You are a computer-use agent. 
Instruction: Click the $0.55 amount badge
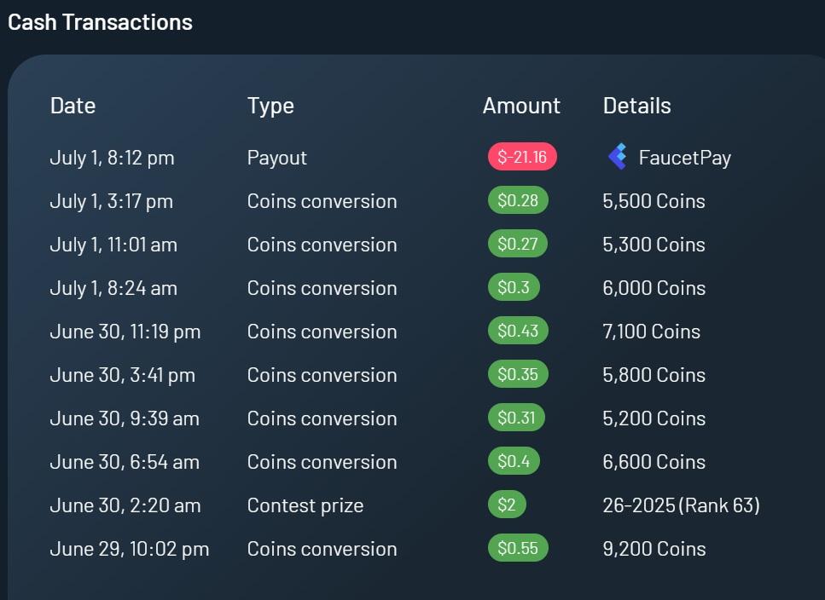[x=518, y=549]
